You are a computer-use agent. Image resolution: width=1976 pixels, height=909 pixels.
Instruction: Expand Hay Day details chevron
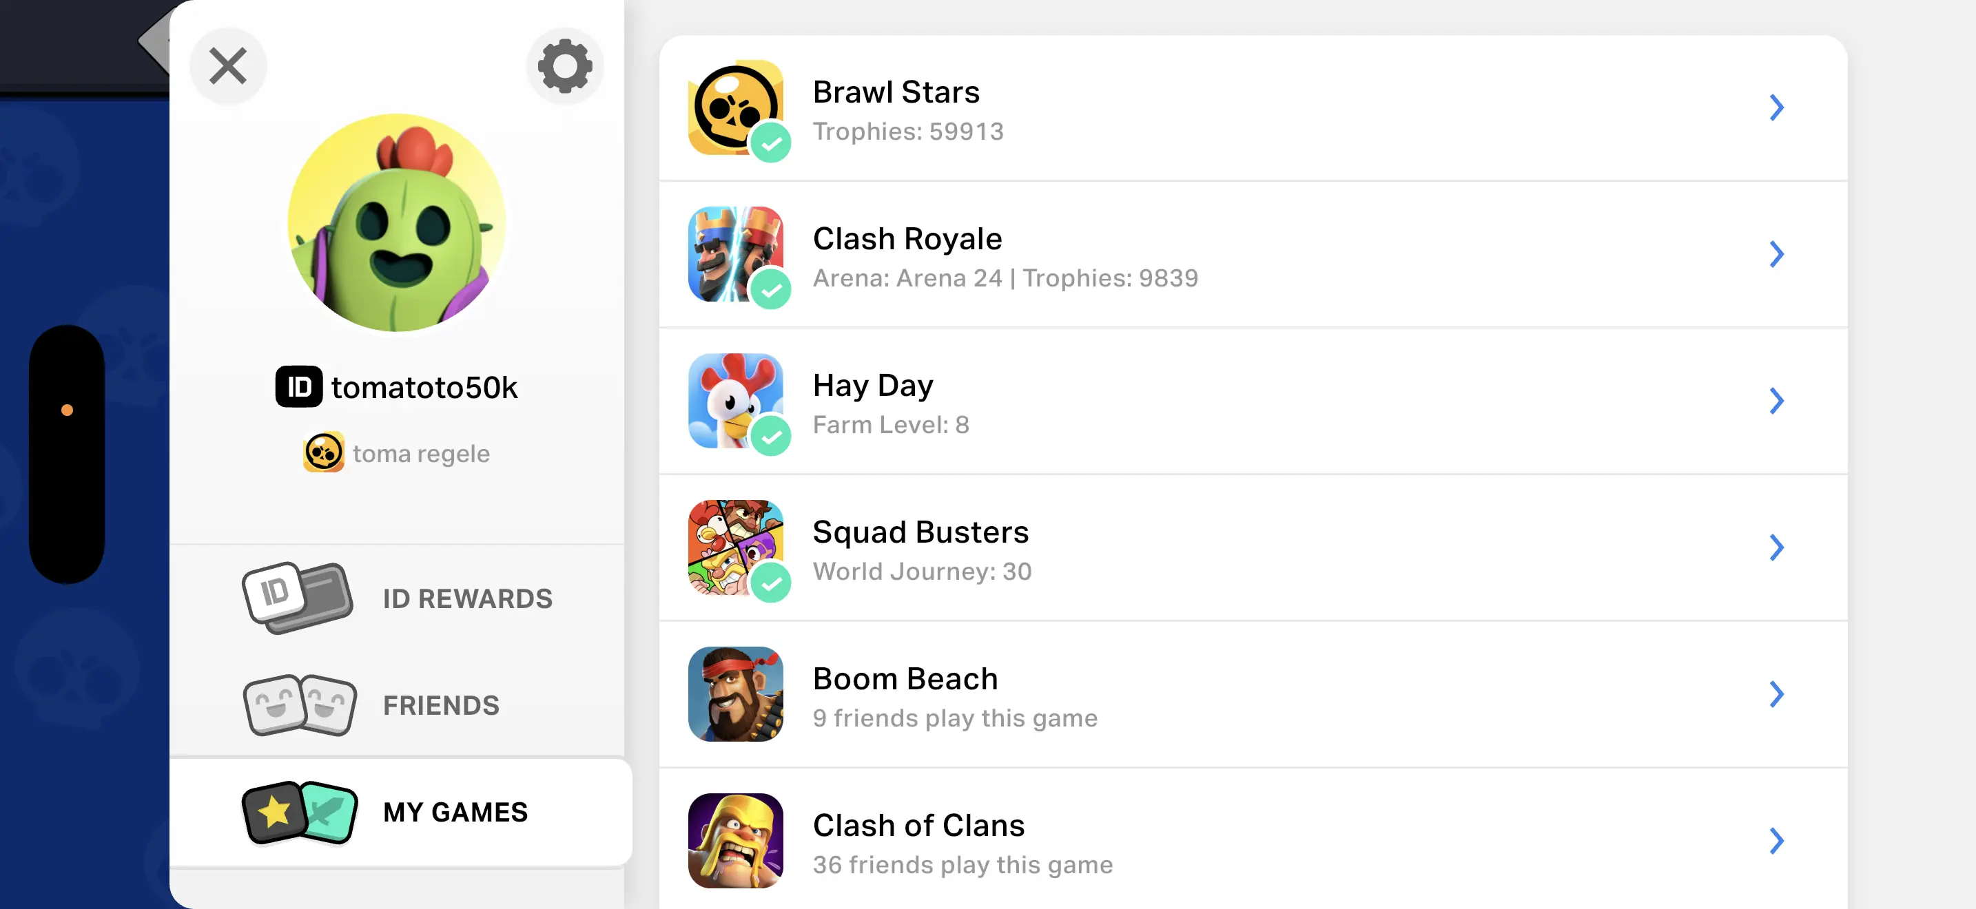click(1776, 400)
